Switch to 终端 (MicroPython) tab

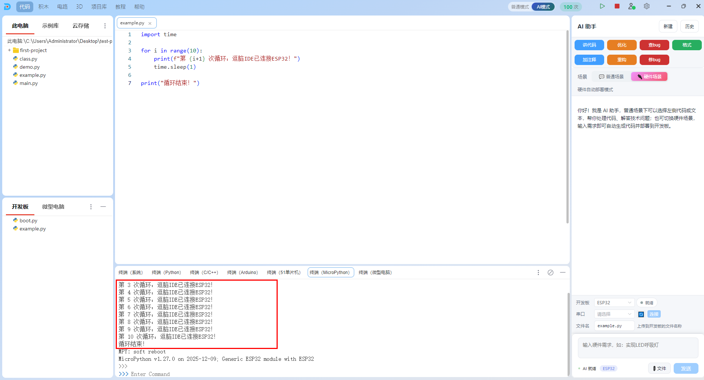pyautogui.click(x=331, y=273)
